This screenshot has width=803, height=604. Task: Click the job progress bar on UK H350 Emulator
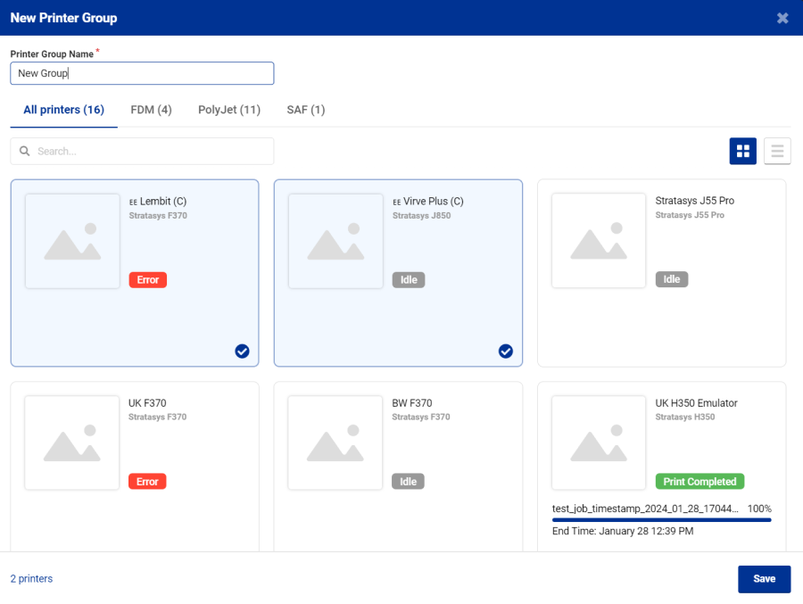[x=661, y=518]
